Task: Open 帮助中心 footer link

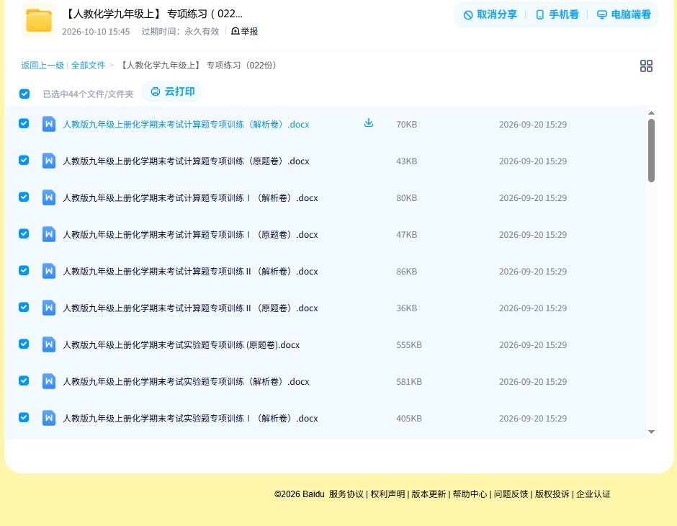Action: click(x=470, y=494)
